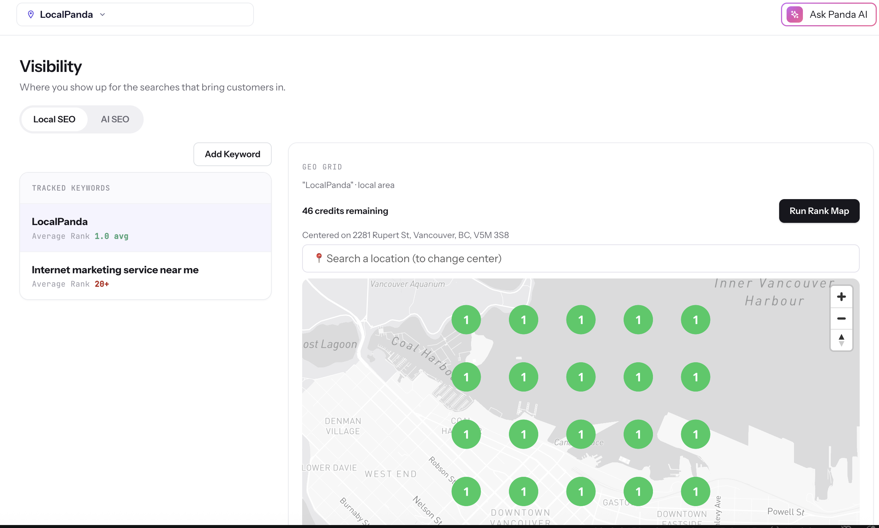Image resolution: width=879 pixels, height=528 pixels.
Task: Select Internet marketing service near me keyword
Action: point(146,276)
